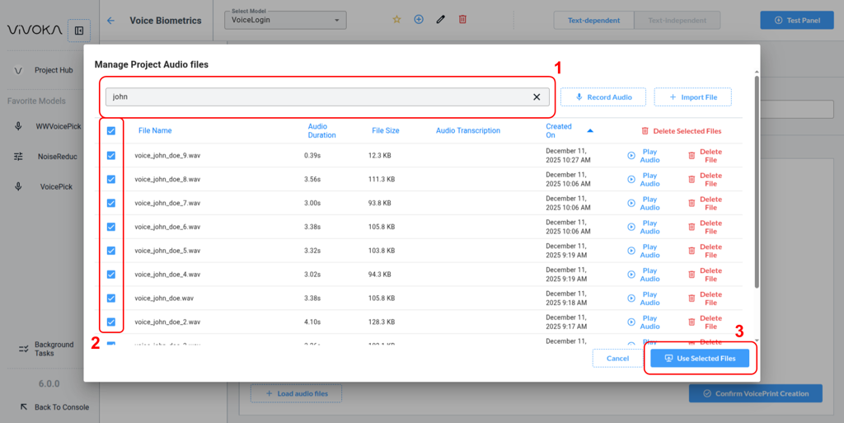Uncheck the voice_john_doe.wav checkbox
The height and width of the screenshot is (423, 844).
coord(111,298)
